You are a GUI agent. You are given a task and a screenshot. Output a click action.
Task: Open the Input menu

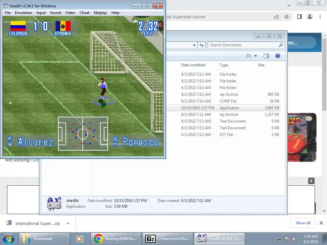click(x=41, y=13)
